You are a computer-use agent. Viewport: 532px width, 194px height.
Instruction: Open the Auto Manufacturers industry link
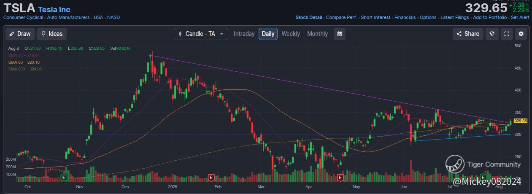68,17
